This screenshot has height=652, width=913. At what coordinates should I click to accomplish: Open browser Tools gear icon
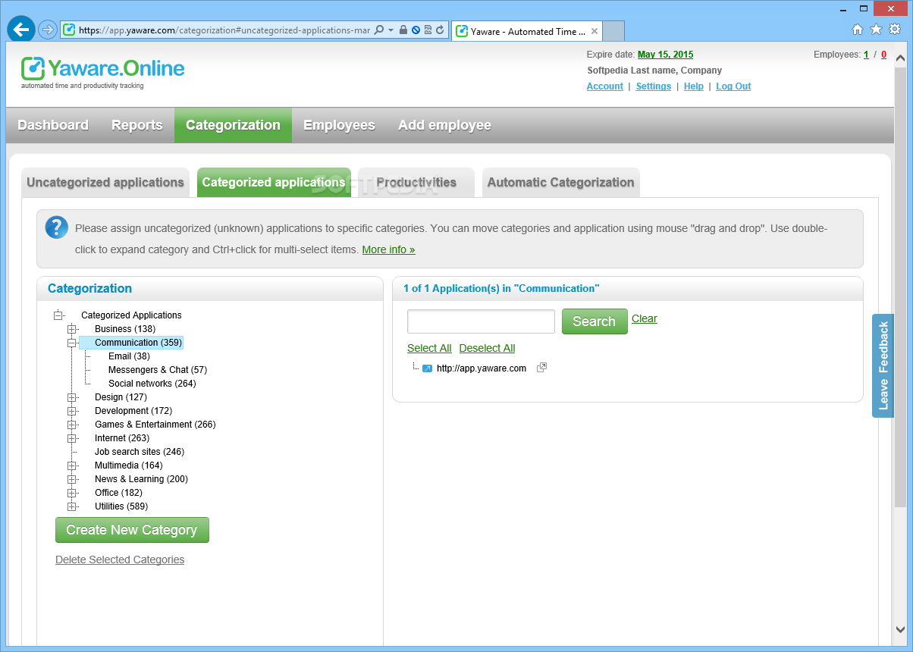click(895, 30)
